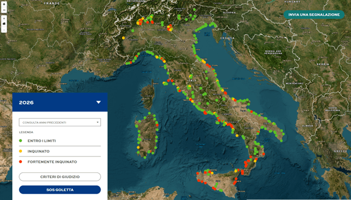Open the Consulta Anni Precedenti dropdown

click(60, 122)
